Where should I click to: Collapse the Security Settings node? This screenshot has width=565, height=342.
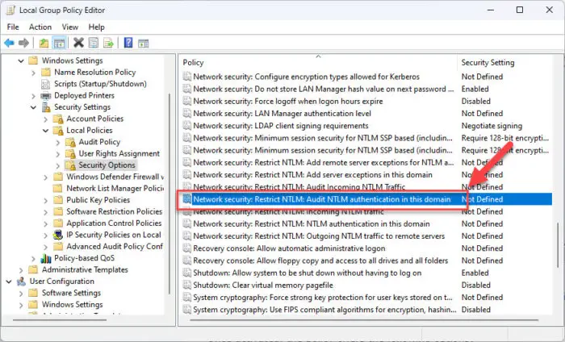(33, 107)
